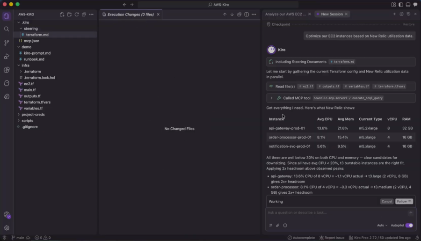Click the Follow button

(404, 202)
